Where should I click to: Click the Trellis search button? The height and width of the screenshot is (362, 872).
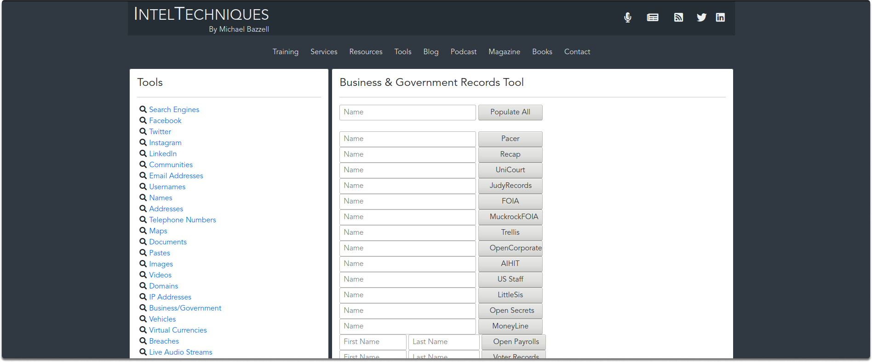tap(511, 232)
